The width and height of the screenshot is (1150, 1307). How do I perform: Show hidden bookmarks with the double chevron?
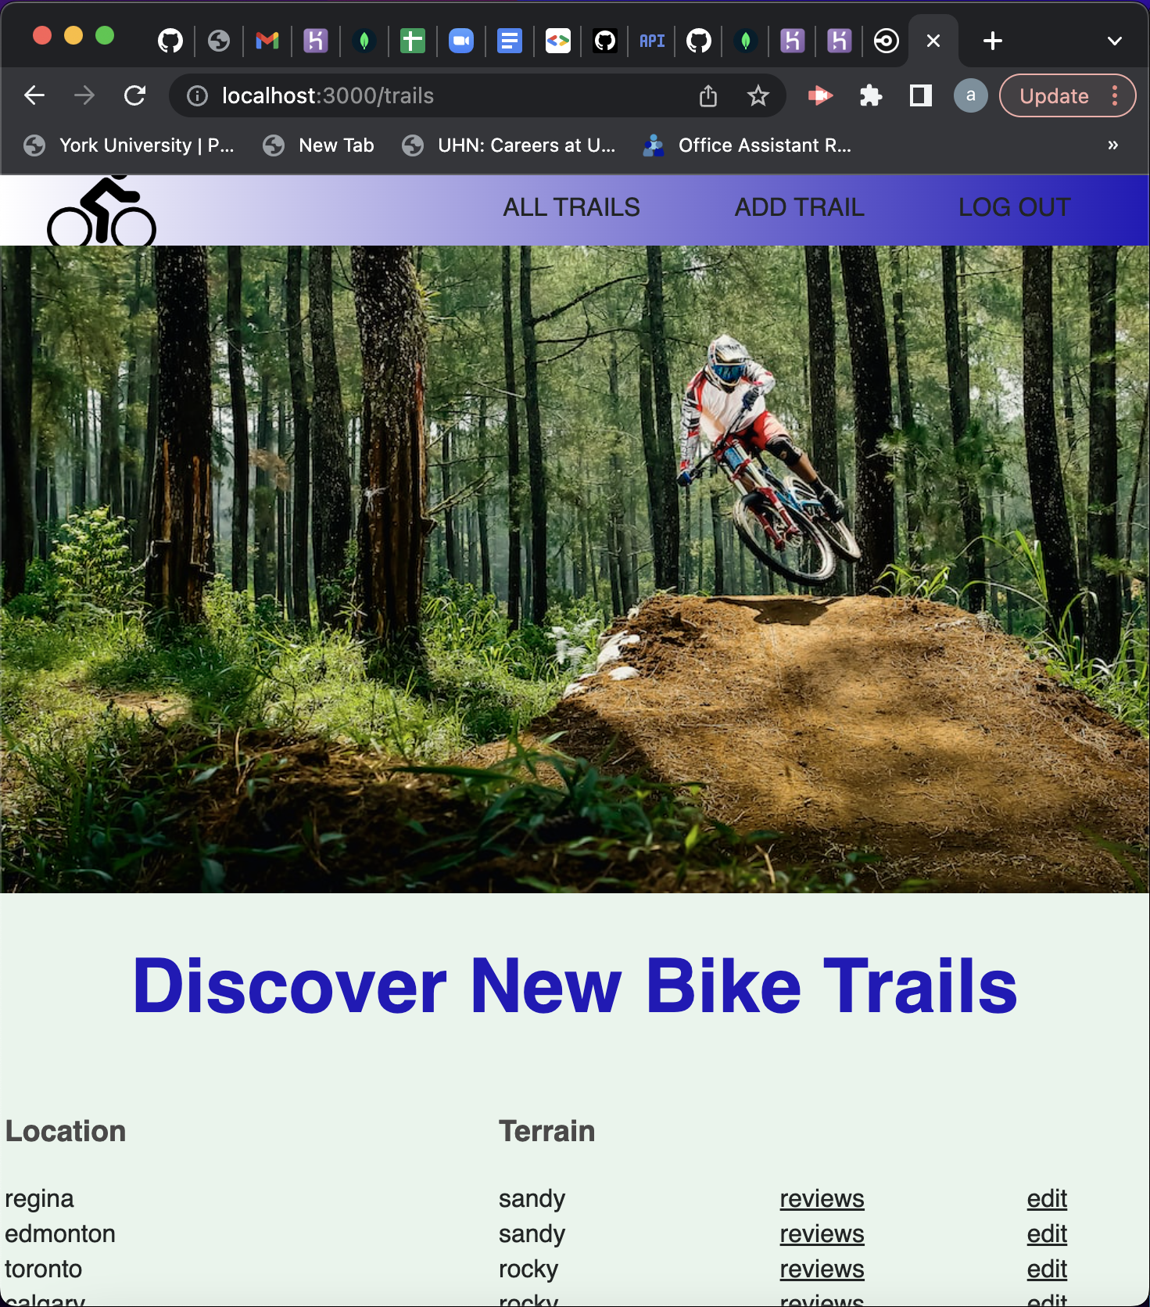point(1113,145)
